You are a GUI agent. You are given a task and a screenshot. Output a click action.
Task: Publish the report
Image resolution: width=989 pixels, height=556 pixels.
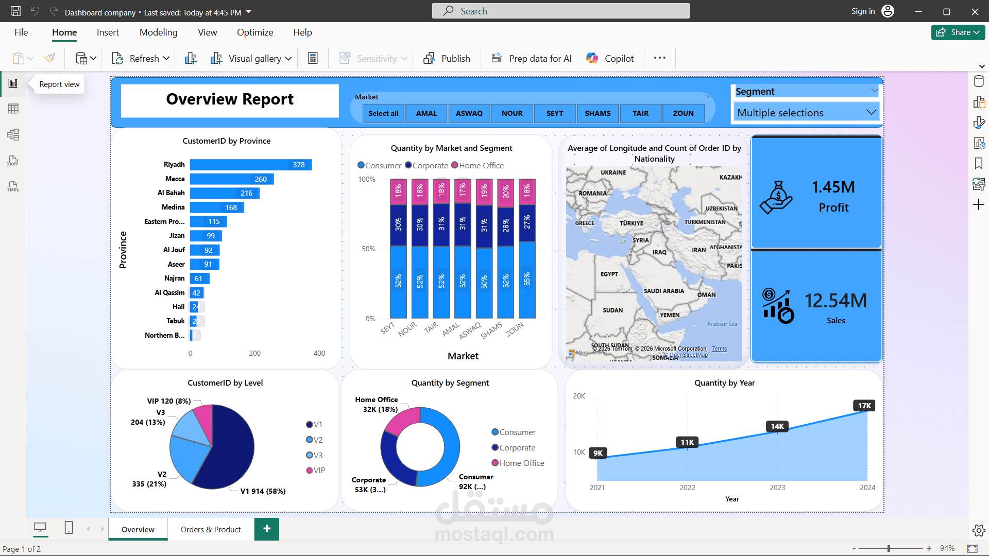point(447,58)
